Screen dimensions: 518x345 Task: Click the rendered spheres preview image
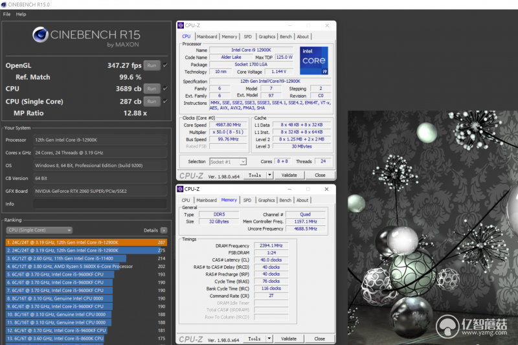coord(433,228)
